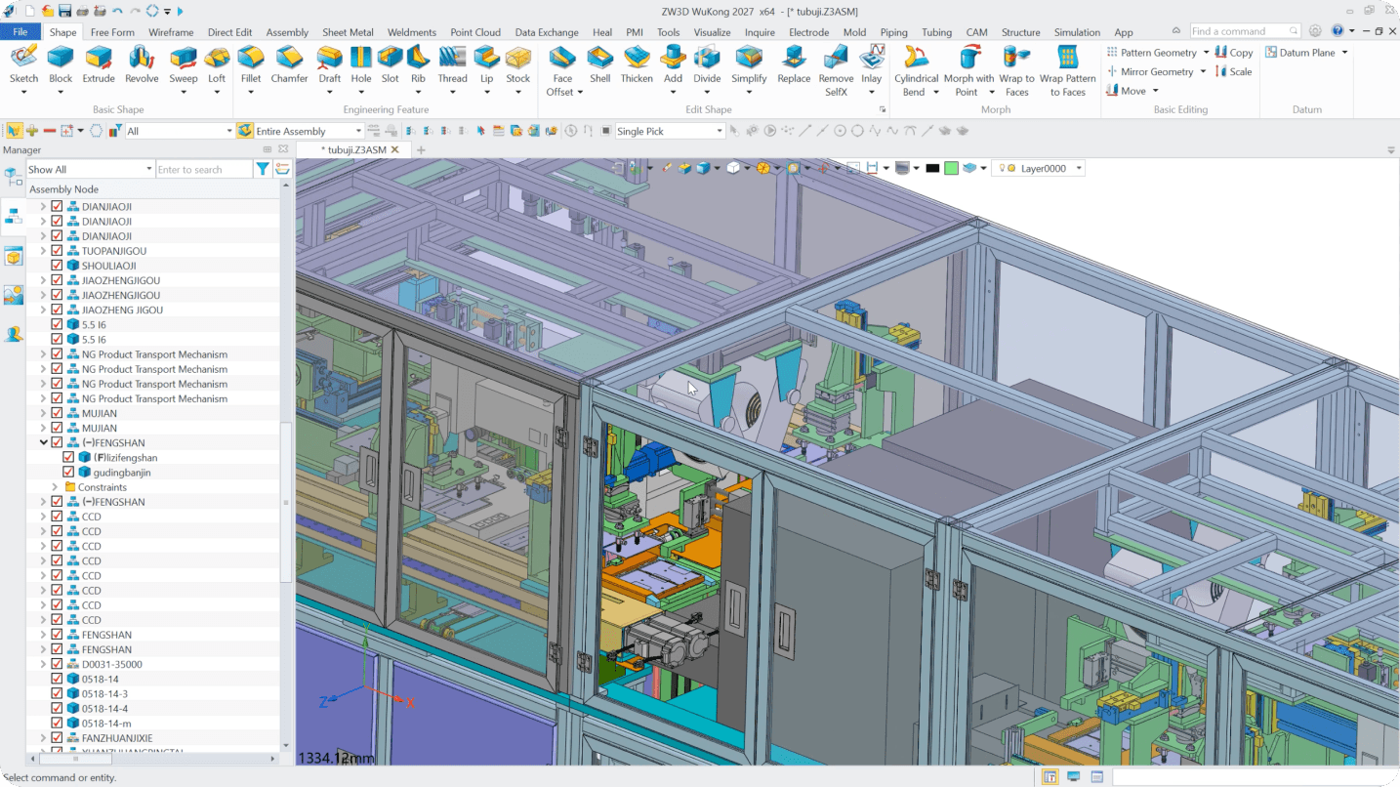
Task: Switch to the Wireframe tab
Action: coord(171,32)
